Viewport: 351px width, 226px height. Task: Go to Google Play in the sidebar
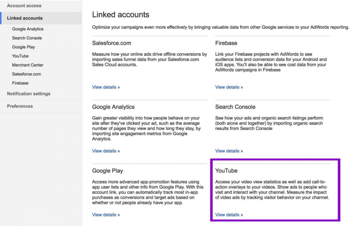[23, 47]
